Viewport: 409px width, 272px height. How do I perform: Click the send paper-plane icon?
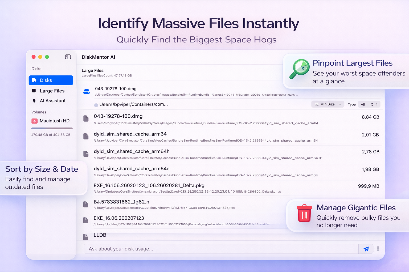[366, 249]
